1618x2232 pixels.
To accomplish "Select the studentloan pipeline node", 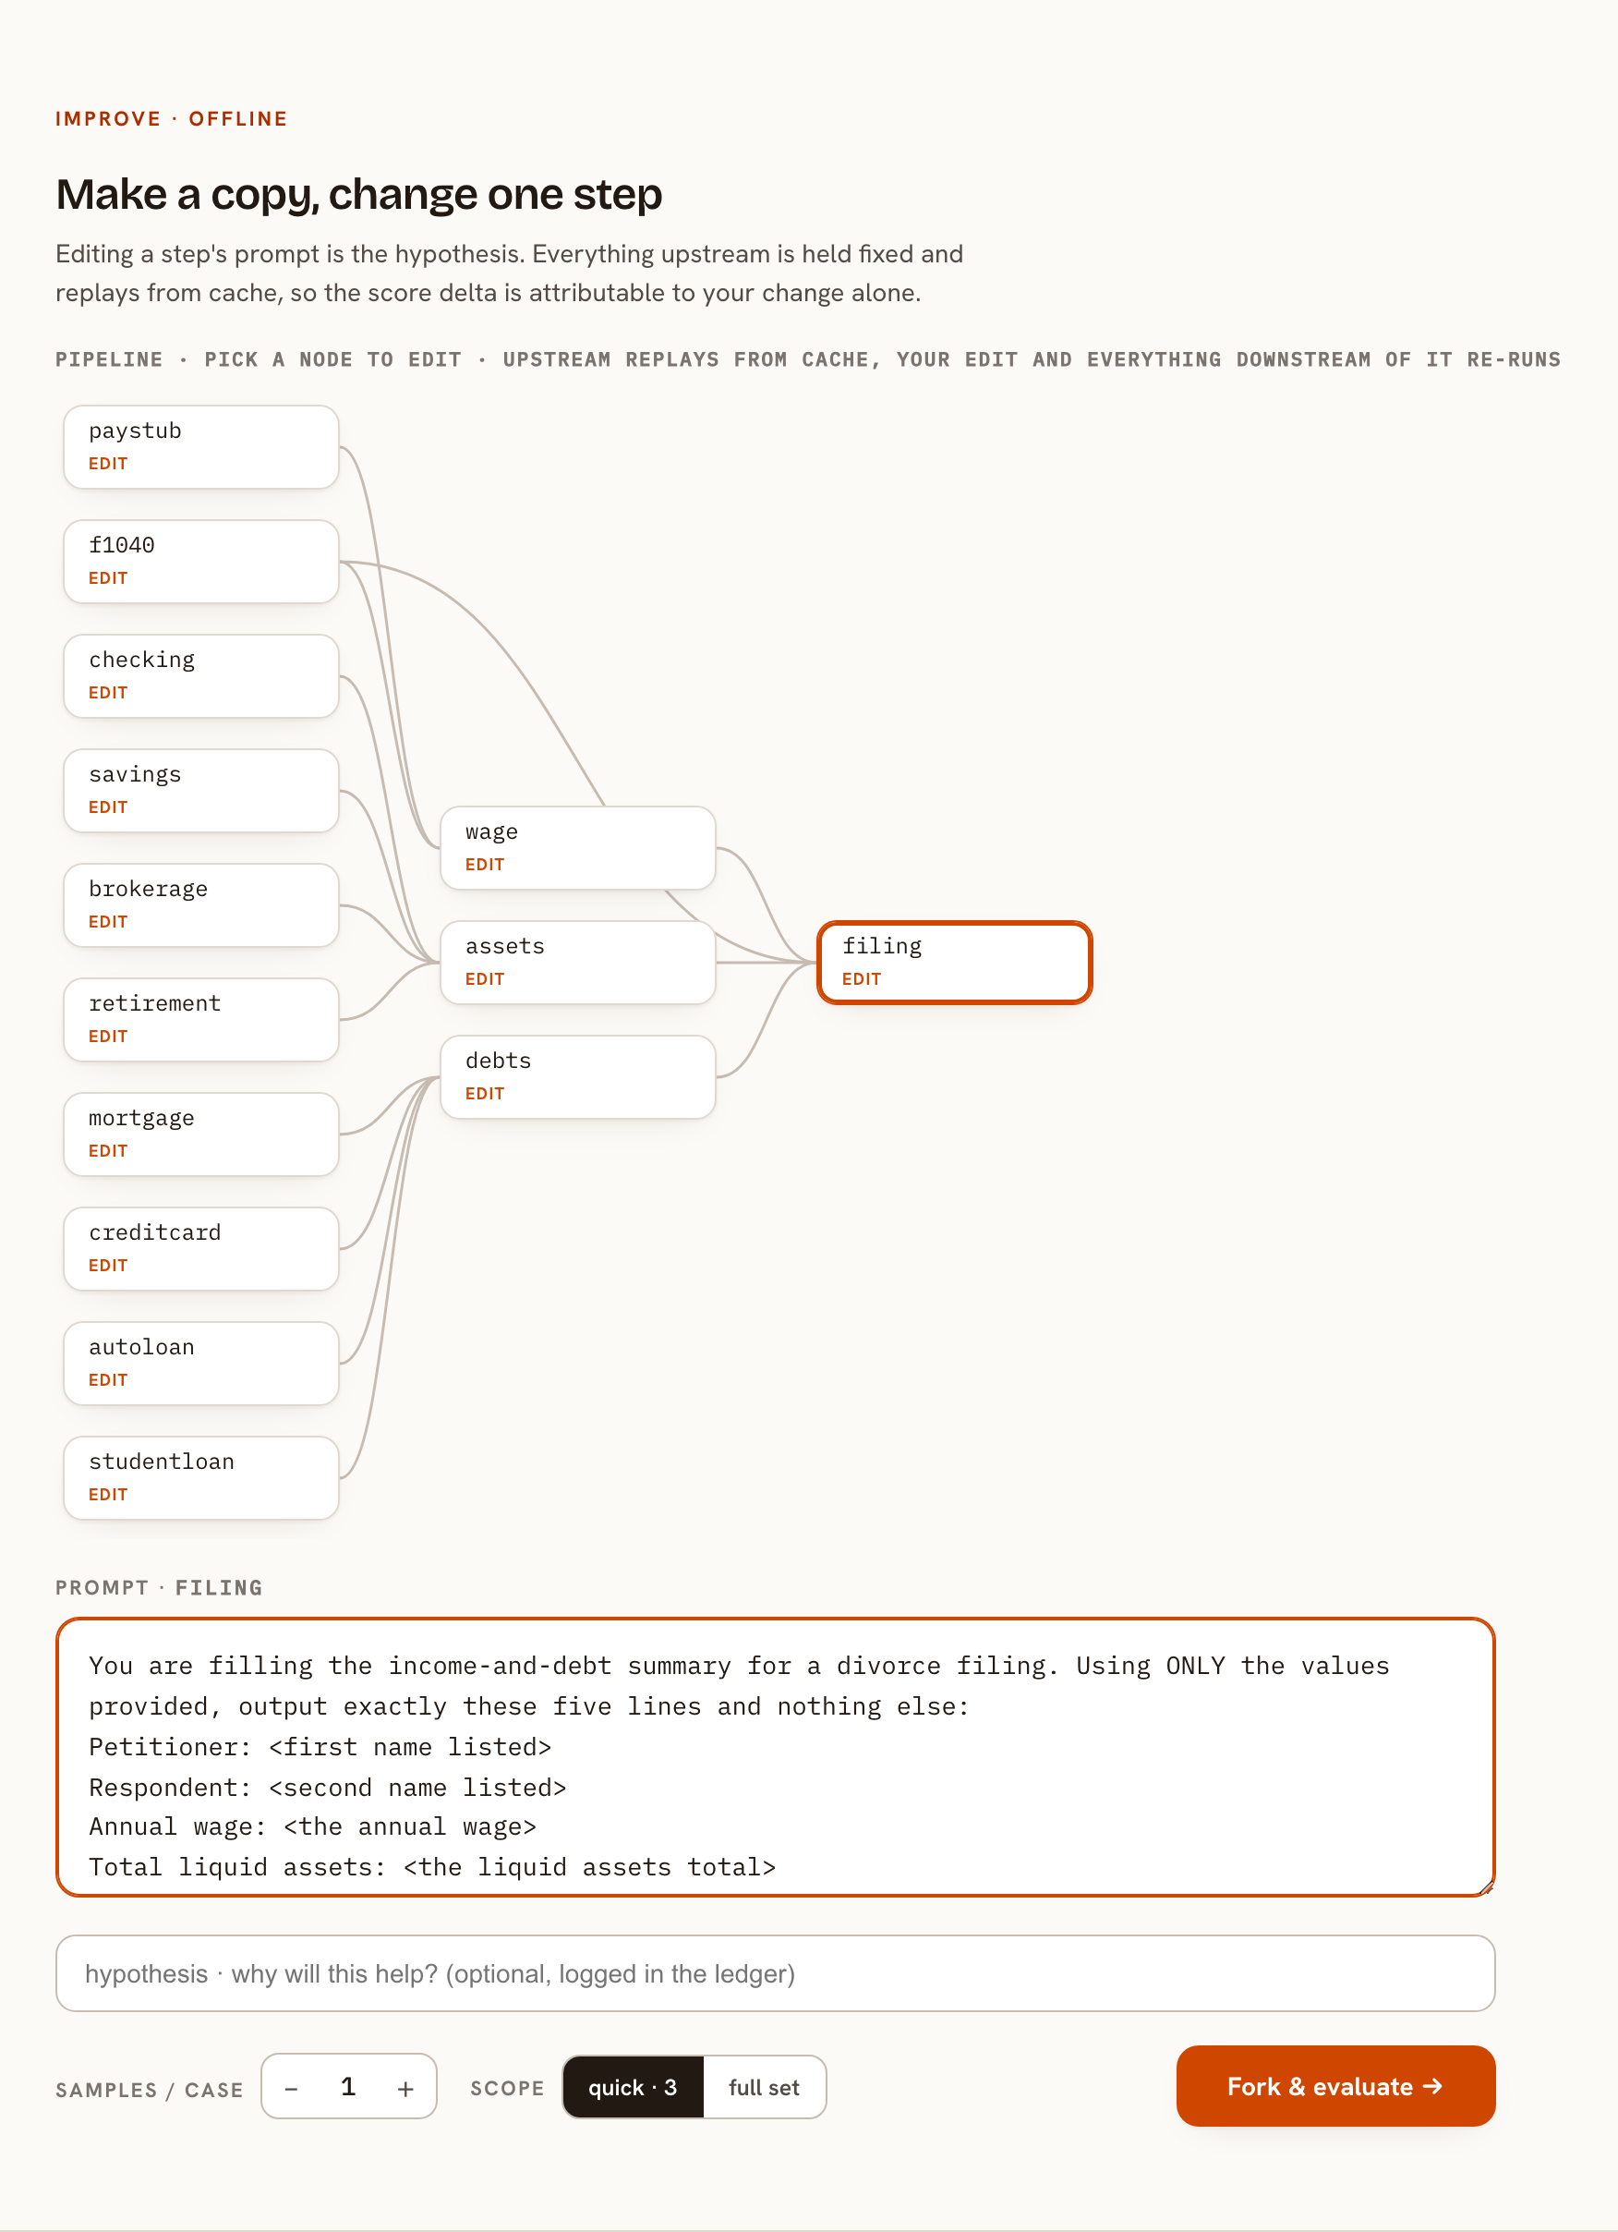I will 200,1478.
